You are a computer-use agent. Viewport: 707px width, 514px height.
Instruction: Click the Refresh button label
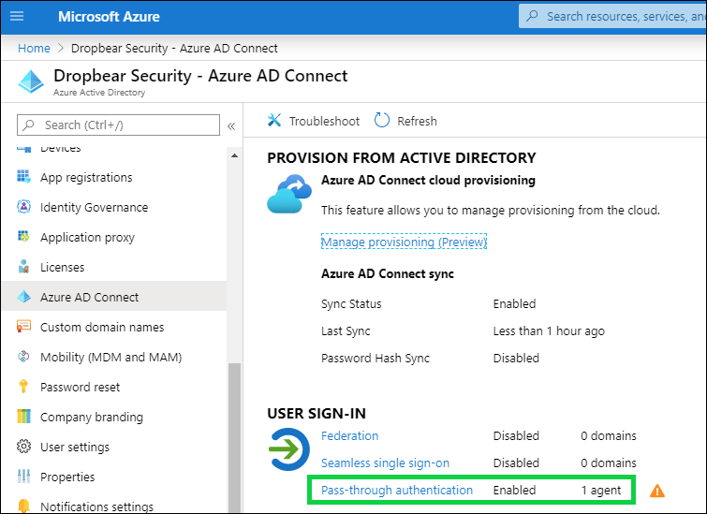(x=417, y=121)
